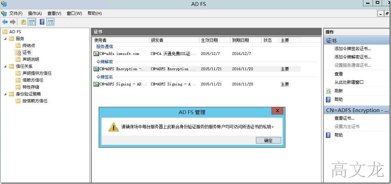Viewport: 391px width, 184px height.
Task: Open the 查看(V) menu
Action: pos(54,13)
